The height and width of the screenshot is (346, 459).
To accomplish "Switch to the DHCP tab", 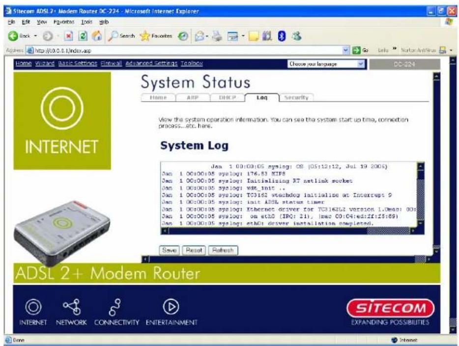I will pos(228,97).
